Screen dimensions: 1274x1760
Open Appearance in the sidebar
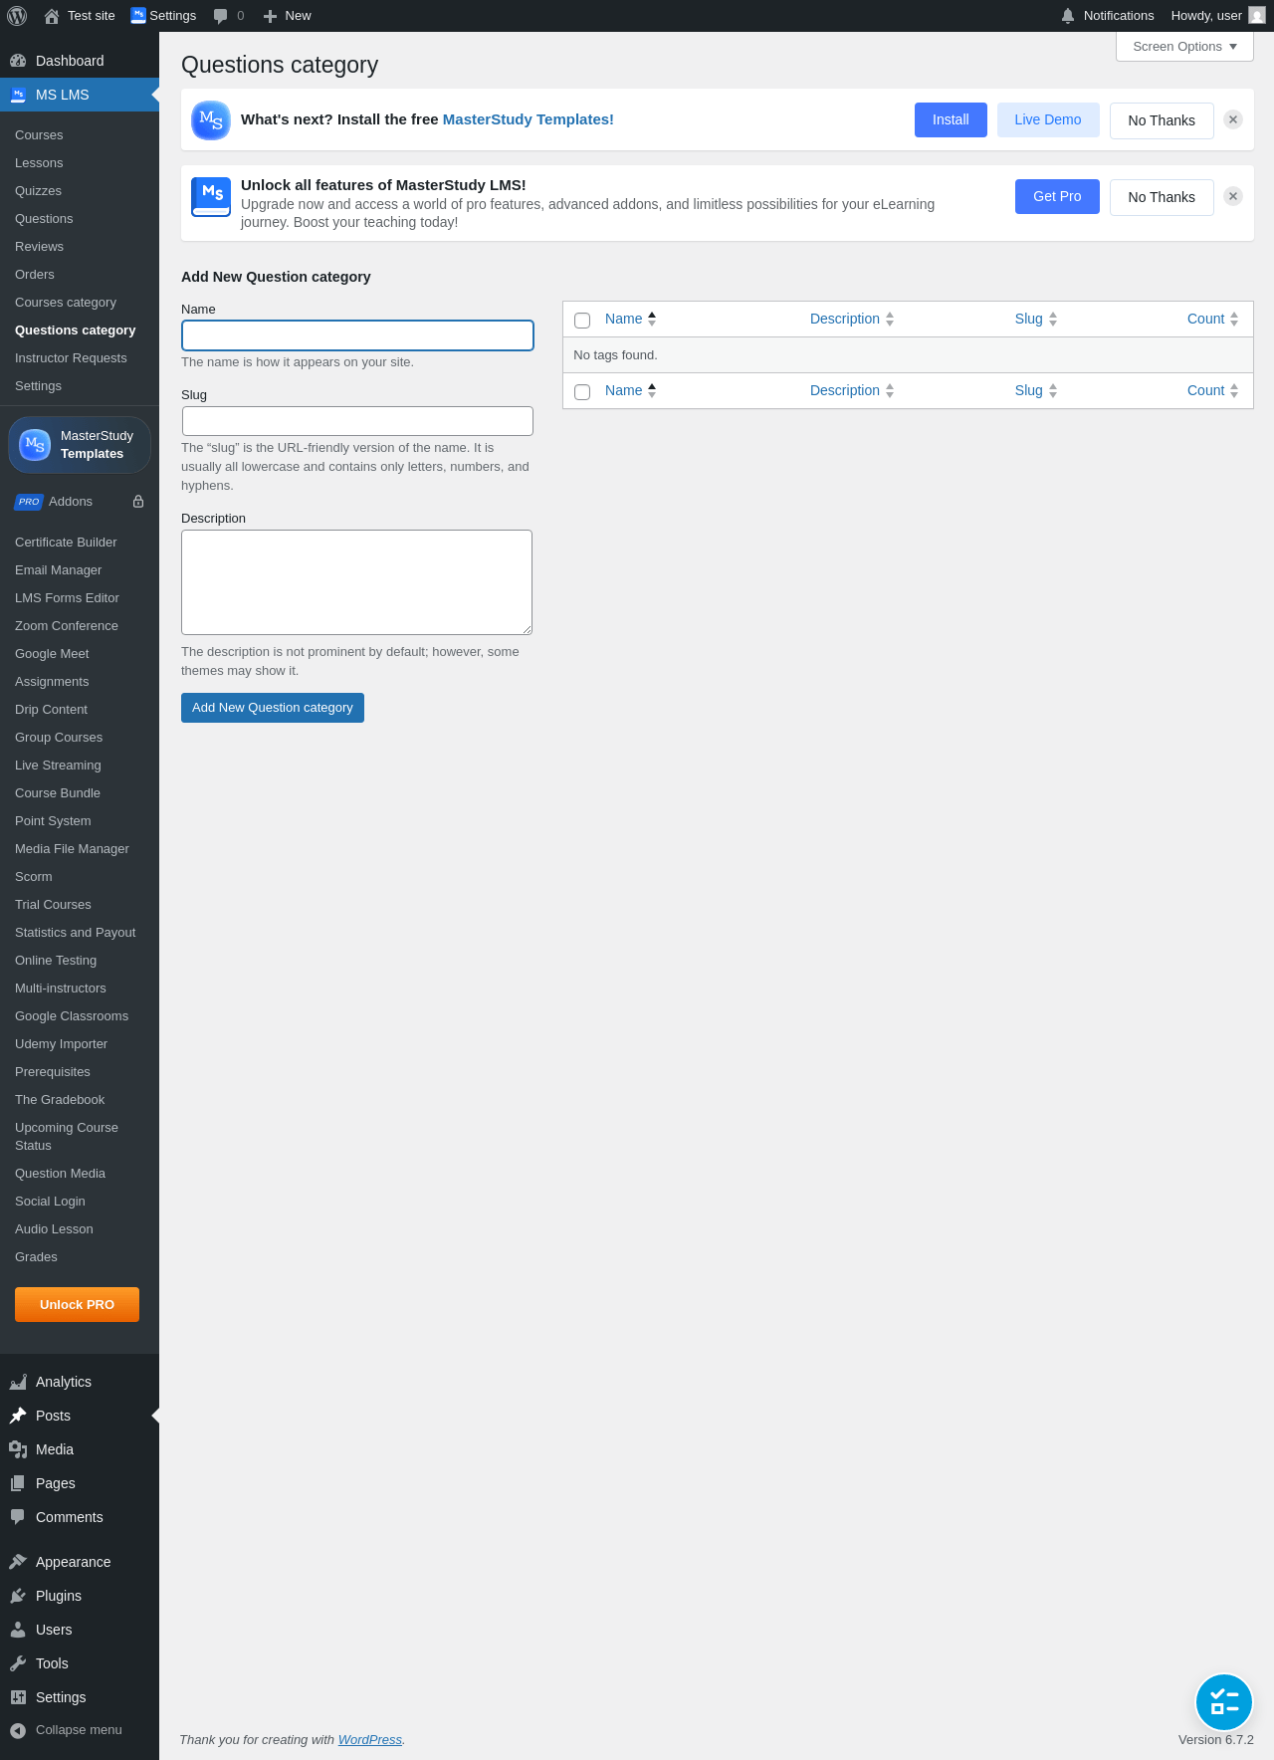80,1562
